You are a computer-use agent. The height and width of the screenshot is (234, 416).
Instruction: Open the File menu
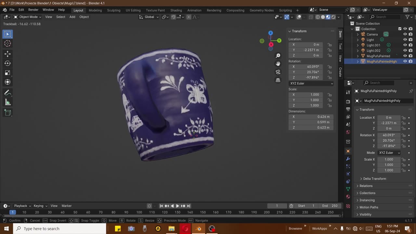pyautogui.click(x=12, y=10)
